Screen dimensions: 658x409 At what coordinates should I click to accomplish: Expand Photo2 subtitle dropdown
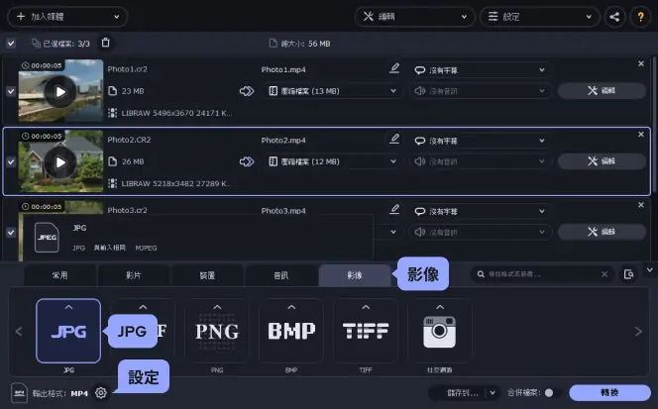click(480, 141)
